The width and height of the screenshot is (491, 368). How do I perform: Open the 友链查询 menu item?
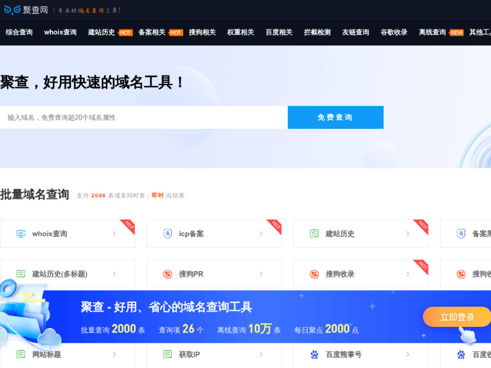coord(356,33)
